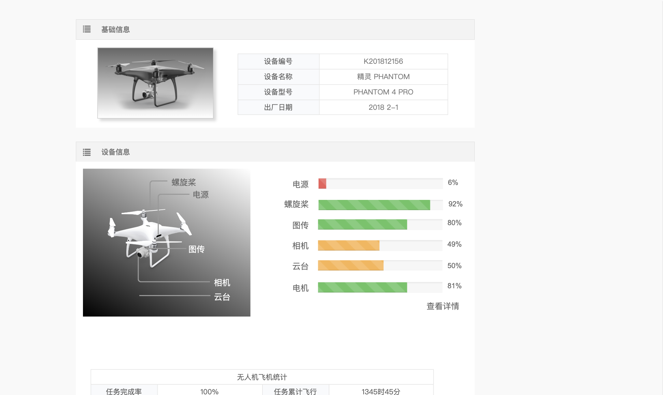Click the 电机 green progress bar
663x395 pixels.
point(362,287)
